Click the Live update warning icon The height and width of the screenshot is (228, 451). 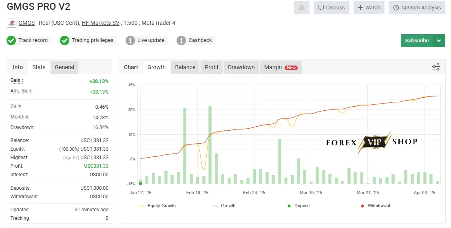pyautogui.click(x=130, y=40)
